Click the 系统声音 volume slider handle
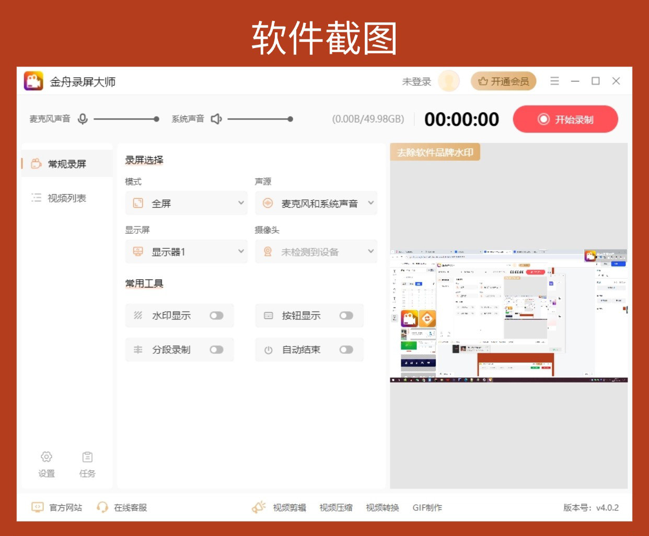Viewport: 649px width, 536px height. (290, 119)
